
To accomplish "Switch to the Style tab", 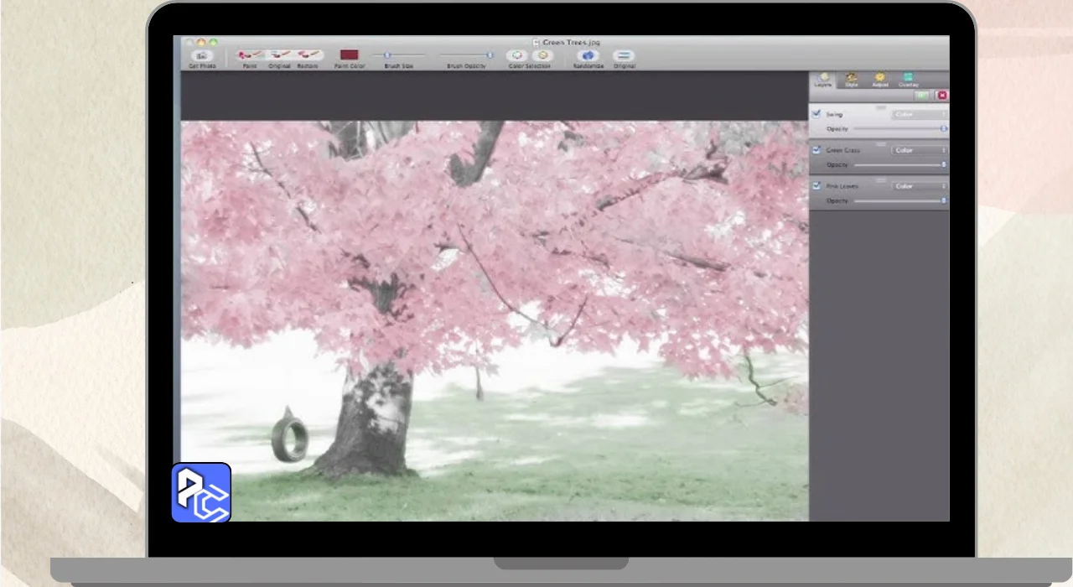I will pyautogui.click(x=852, y=80).
